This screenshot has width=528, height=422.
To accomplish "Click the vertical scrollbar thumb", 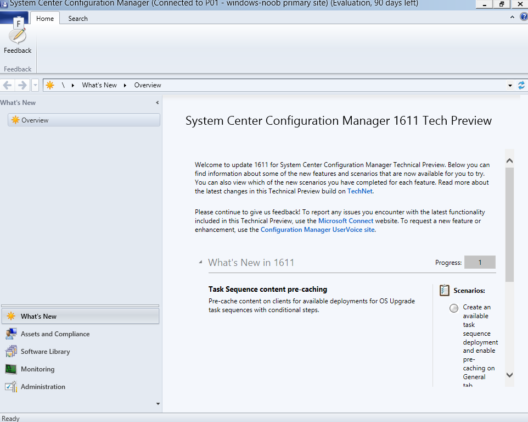I will (509, 224).
